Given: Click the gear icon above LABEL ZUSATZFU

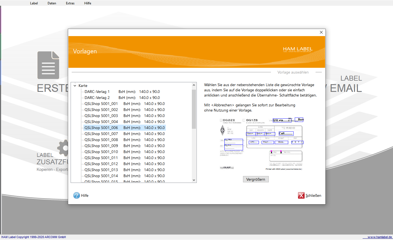Looking at the screenshot, I should click(63, 148).
